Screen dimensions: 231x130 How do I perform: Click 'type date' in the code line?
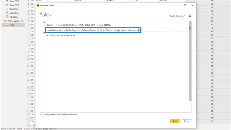133,30
